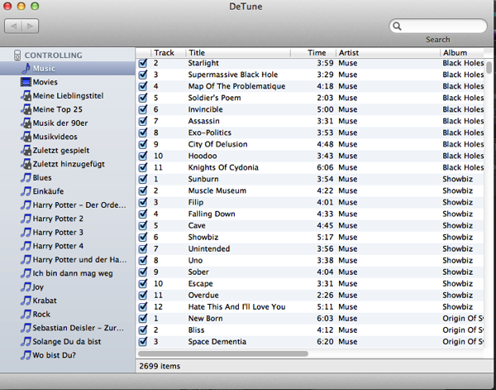Select the song title Falling Down

point(212,214)
